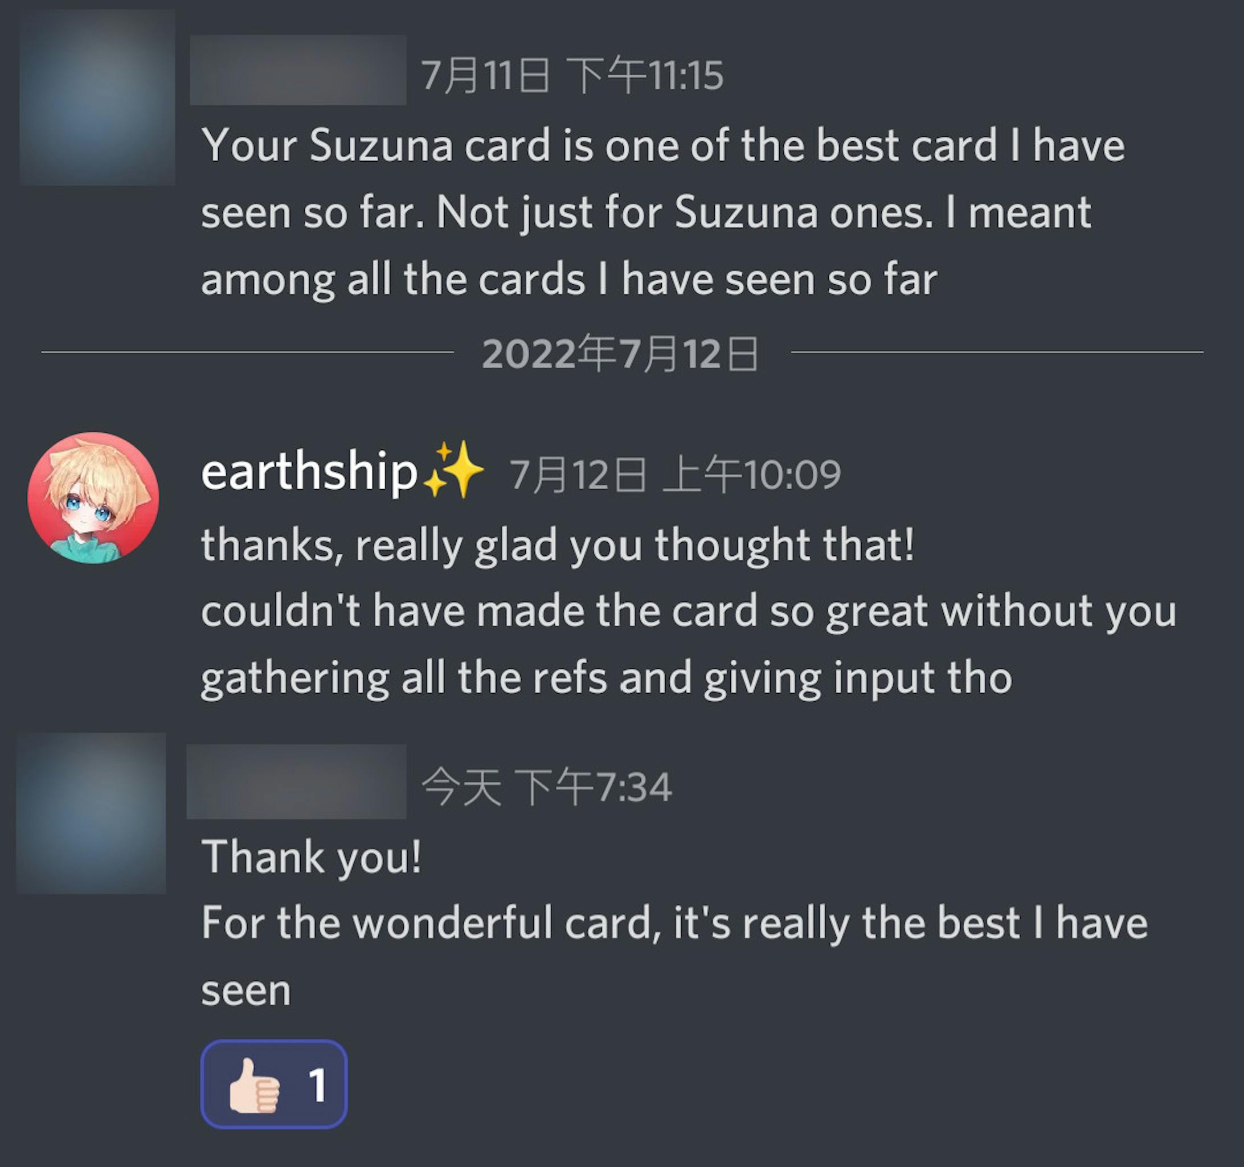Viewport: 1244px width, 1167px height.
Task: Click blurred username above the Suzuna card message
Action: (x=298, y=69)
